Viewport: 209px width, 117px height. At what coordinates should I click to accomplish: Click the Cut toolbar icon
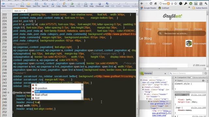(x=53, y=5)
